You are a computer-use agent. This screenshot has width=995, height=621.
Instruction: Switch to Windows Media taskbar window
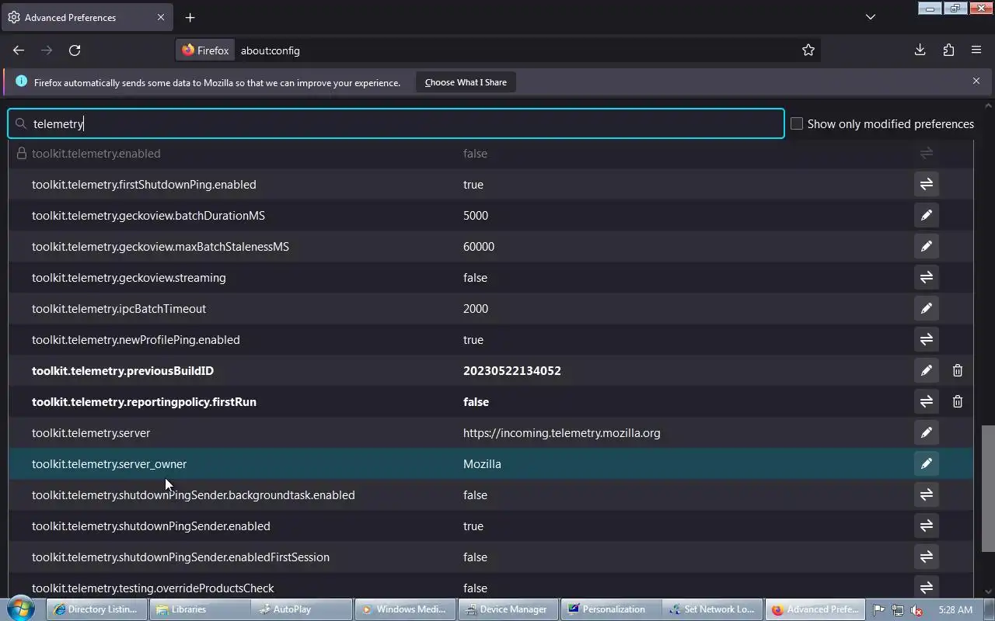(x=405, y=609)
